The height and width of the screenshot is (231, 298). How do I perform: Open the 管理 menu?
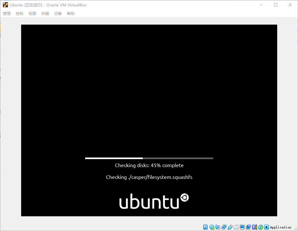click(7, 14)
